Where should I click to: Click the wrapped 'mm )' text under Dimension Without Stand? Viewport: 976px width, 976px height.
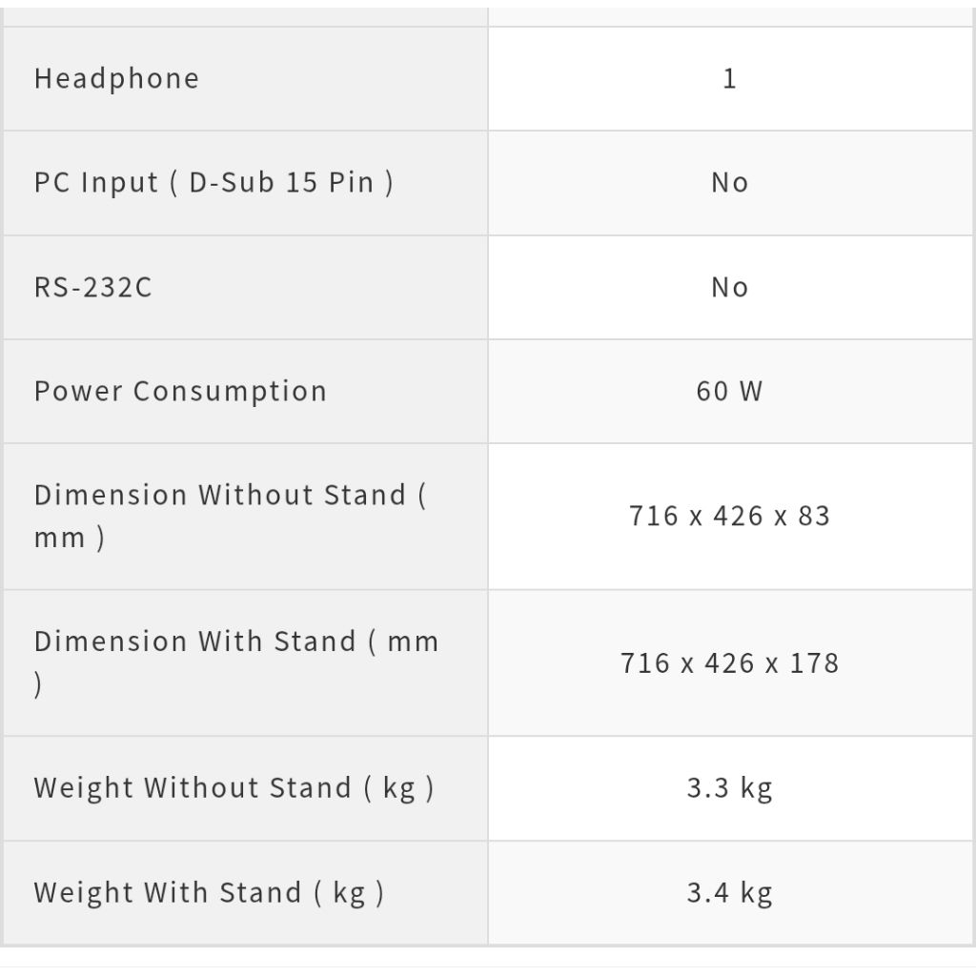(69, 538)
